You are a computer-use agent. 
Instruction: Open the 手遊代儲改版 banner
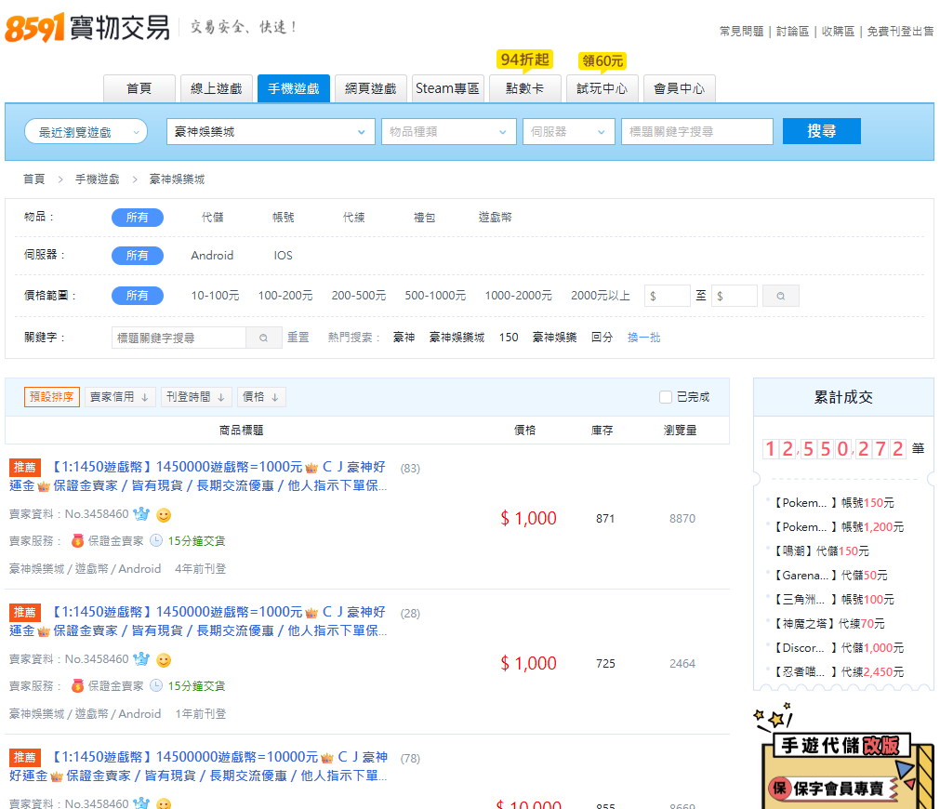pyautogui.click(x=843, y=757)
